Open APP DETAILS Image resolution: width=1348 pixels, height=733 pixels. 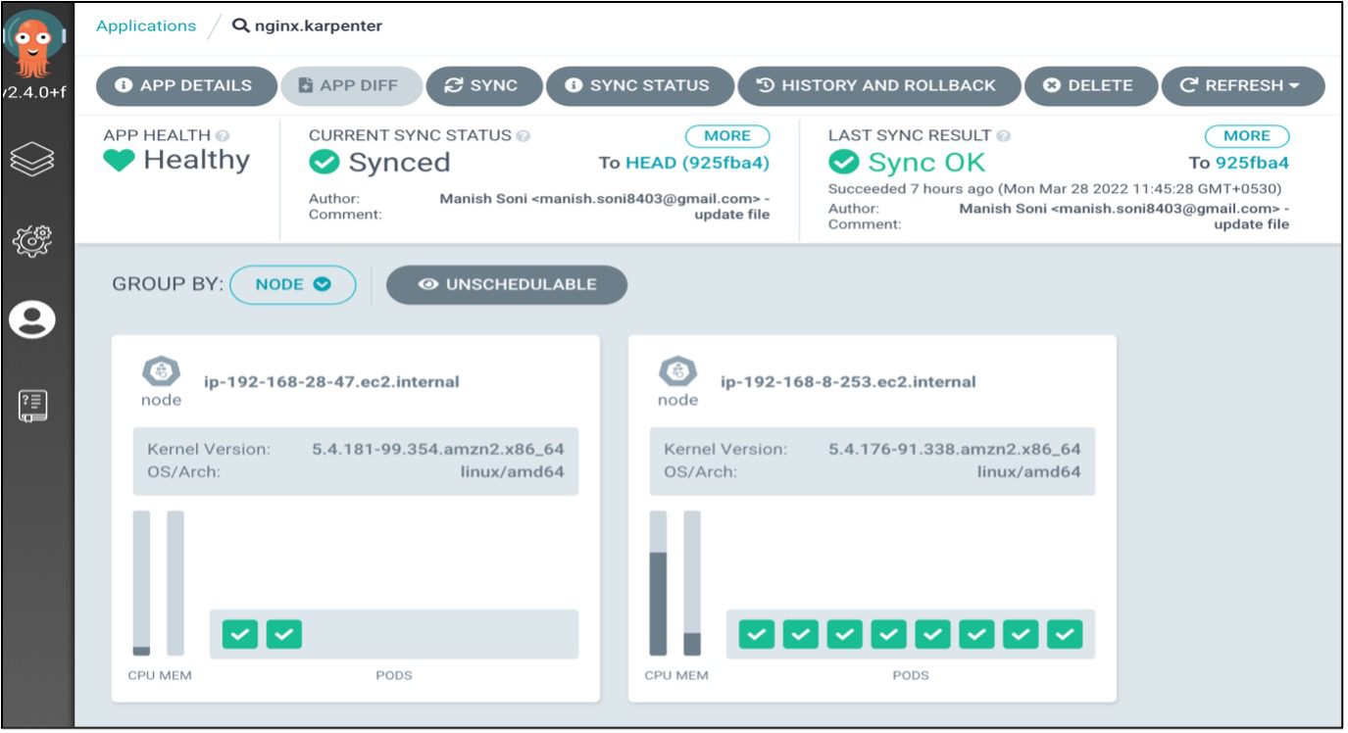(x=184, y=85)
